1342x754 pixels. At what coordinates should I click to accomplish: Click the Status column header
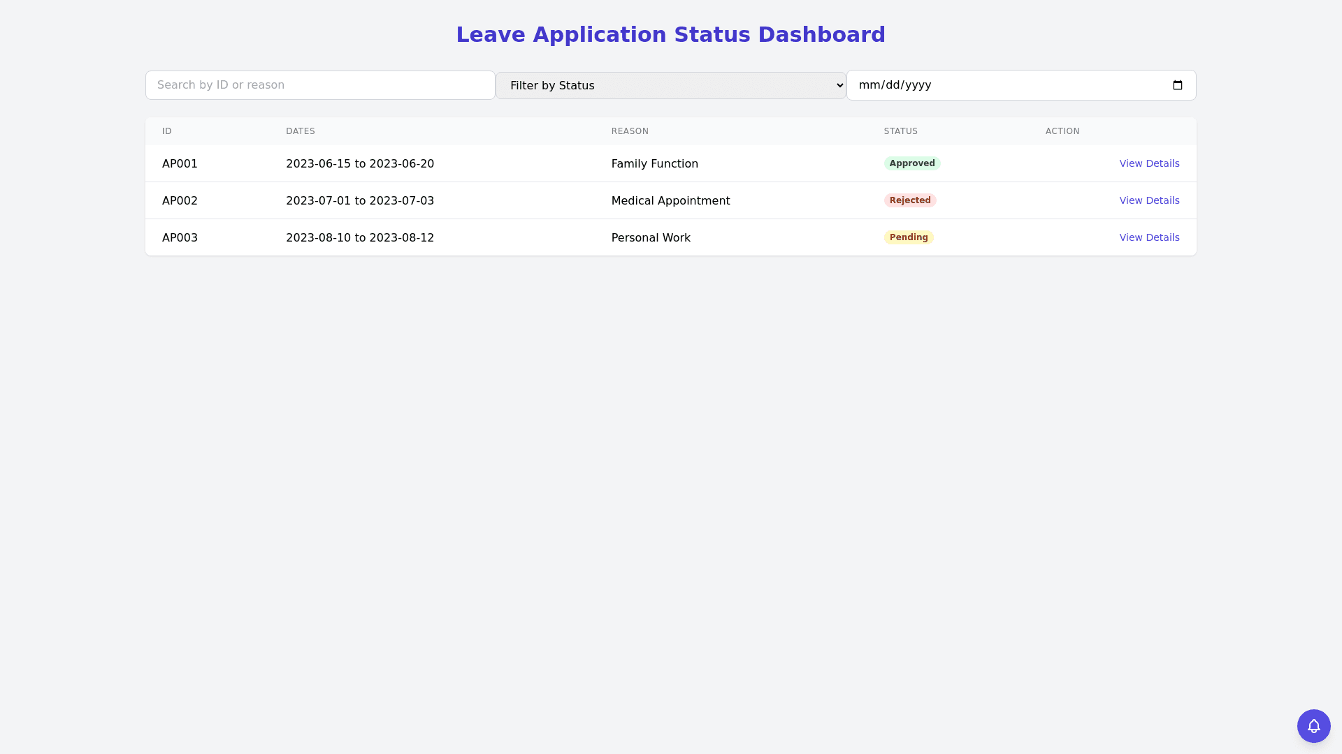pos(900,131)
